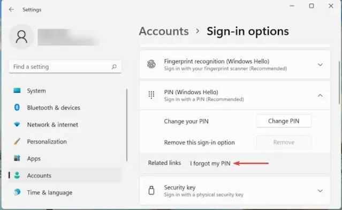Viewport: 342px width, 210px height.
Task: Go to Network & internet settings
Action: pos(65,125)
